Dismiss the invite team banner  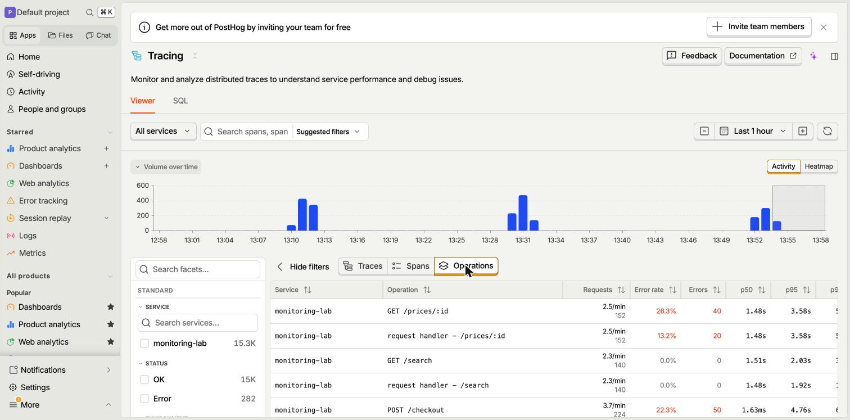pos(824,27)
